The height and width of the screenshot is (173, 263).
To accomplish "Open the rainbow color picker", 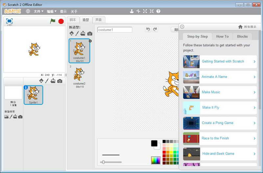I will (x=155, y=160).
